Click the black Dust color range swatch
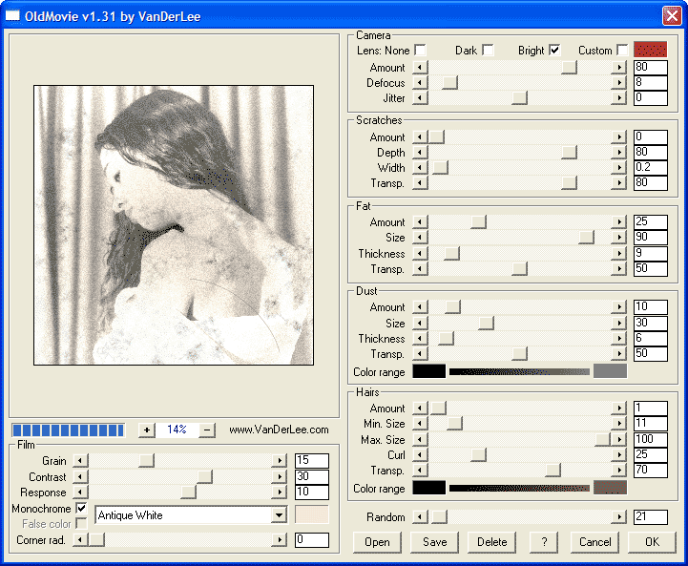The height and width of the screenshot is (566, 688). (x=428, y=371)
